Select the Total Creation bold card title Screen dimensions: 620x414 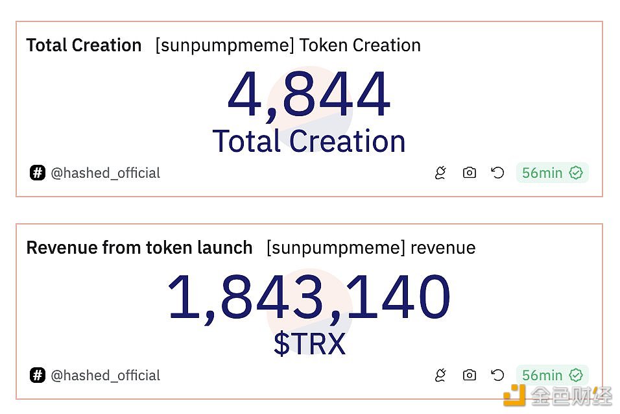pyautogui.click(x=84, y=45)
